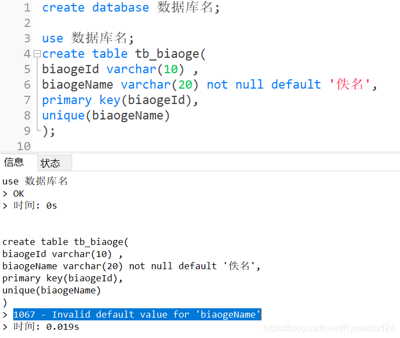
Task: Click line number 6 in the gutter
Action: 28,85
